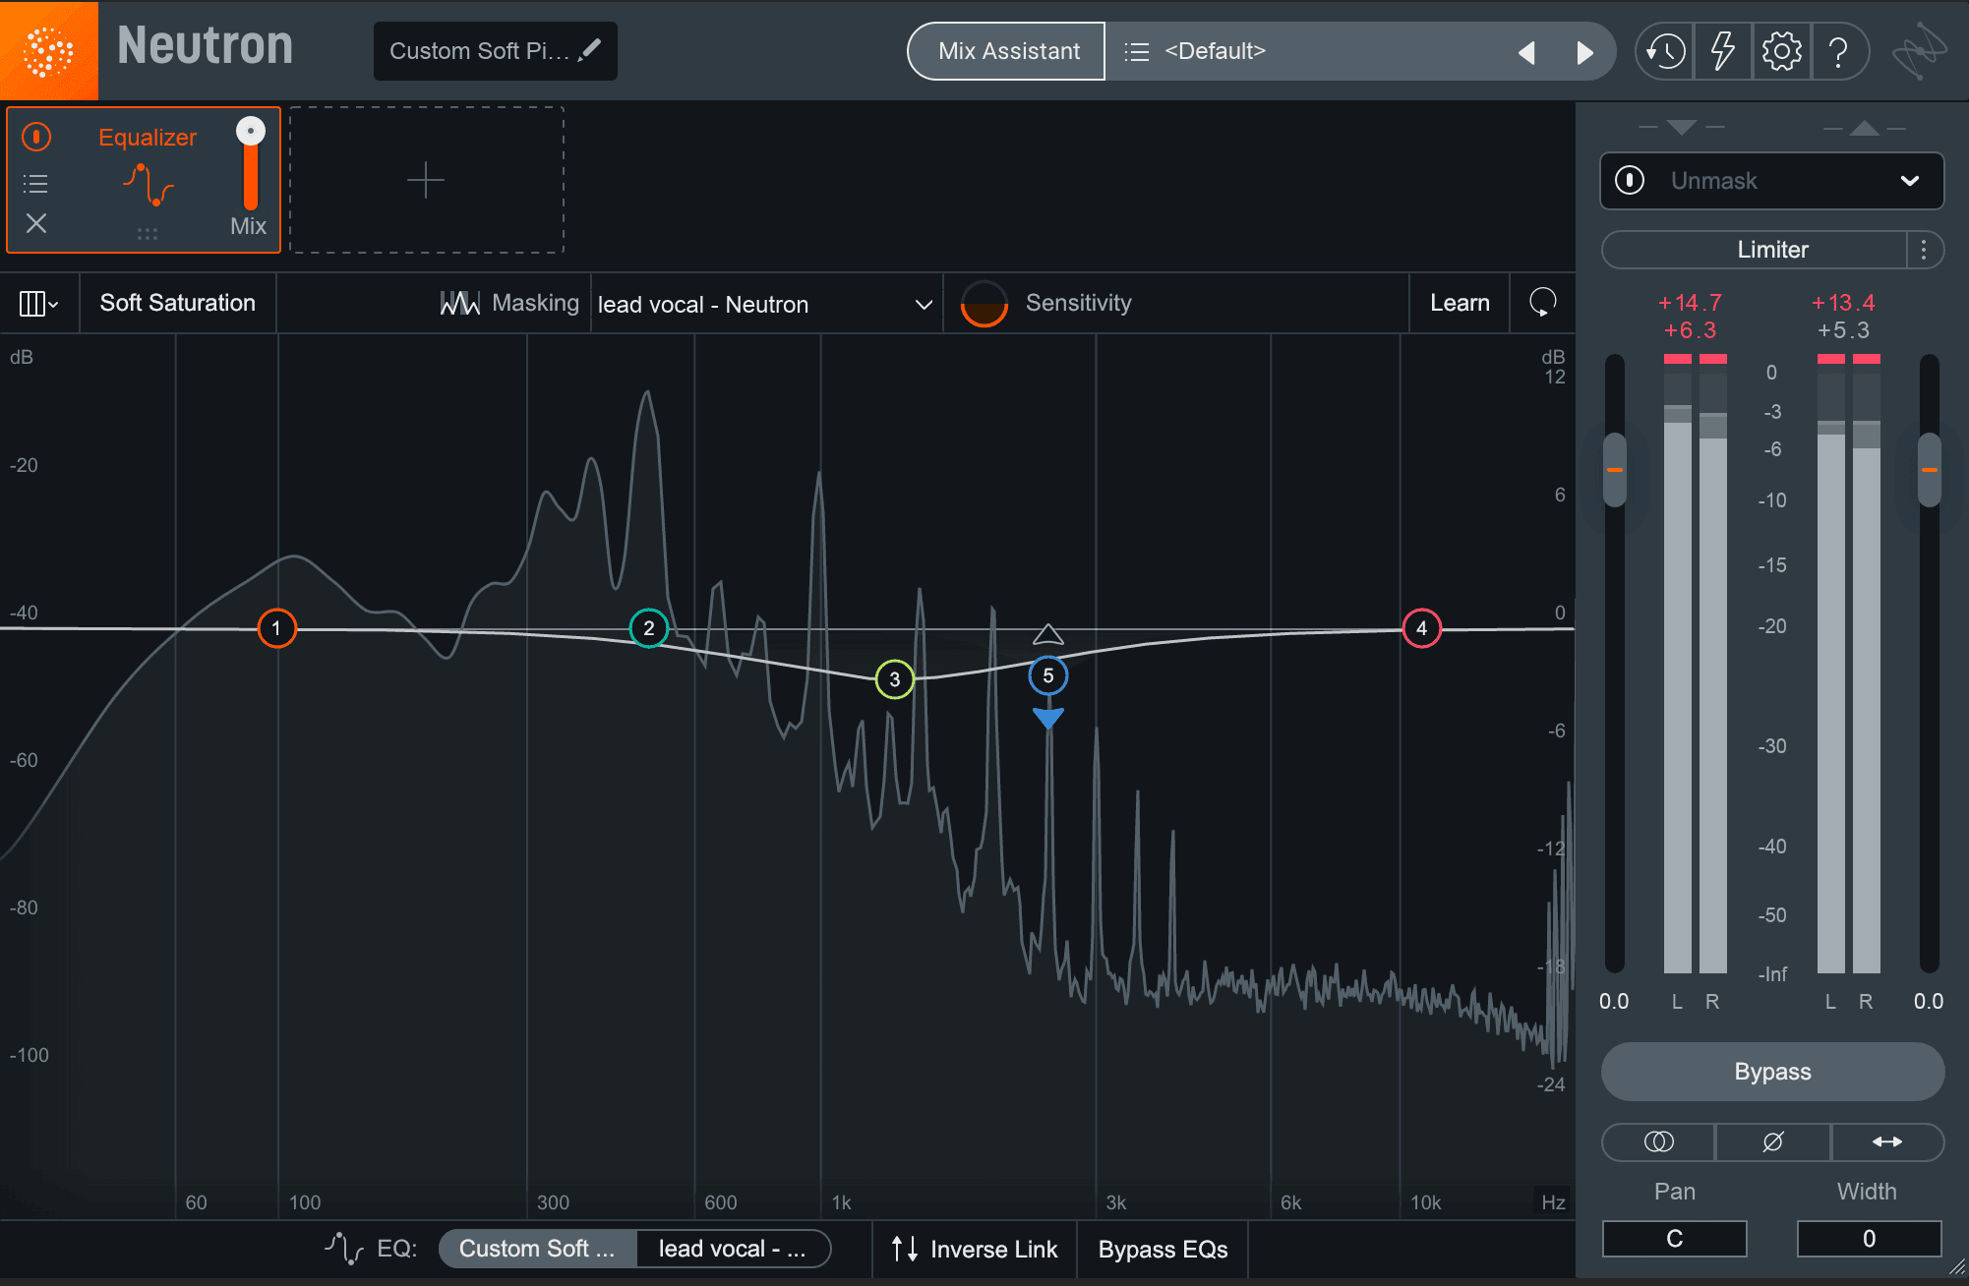Click the input peak reading +14.7
The width and height of the screenshot is (1969, 1286).
pos(1690,303)
